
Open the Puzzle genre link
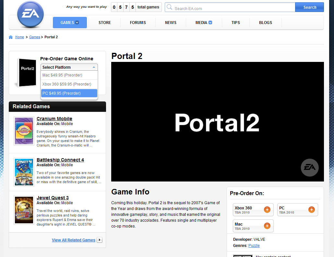coord(254,246)
